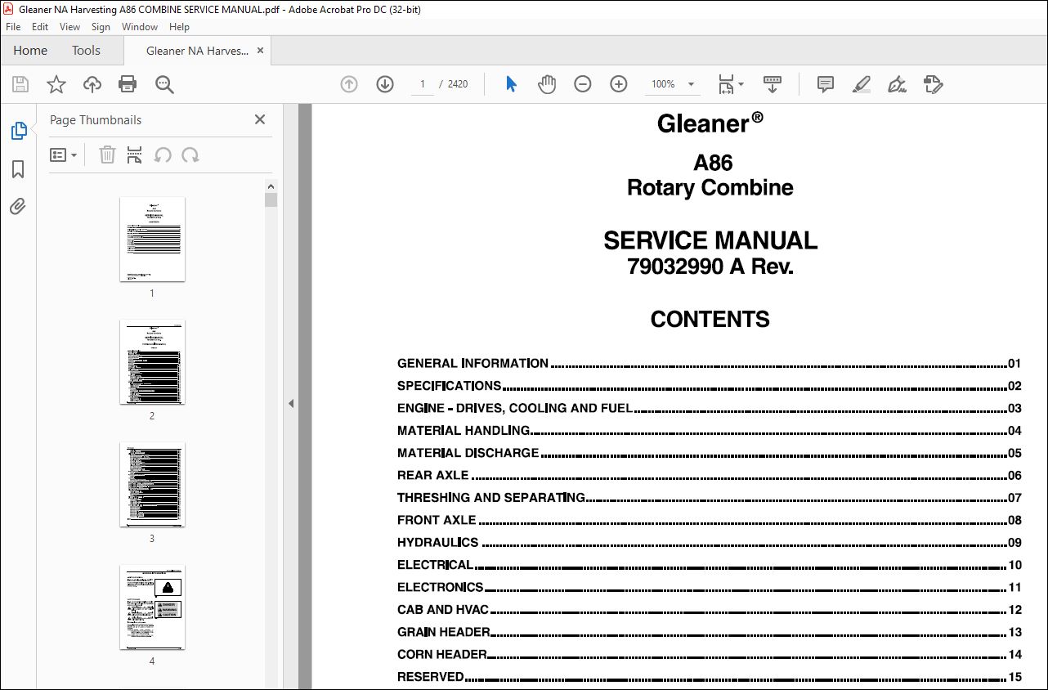This screenshot has width=1048, height=690.
Task: Open the Window menu
Action: coord(140,27)
